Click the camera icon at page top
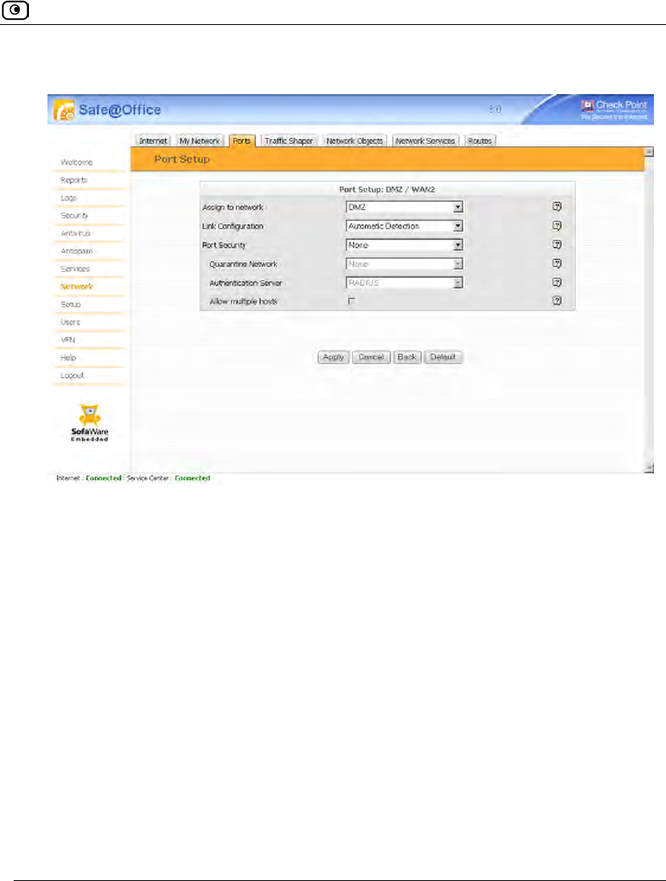Image resolution: width=666 pixels, height=881 pixels. pyautogui.click(x=15, y=10)
